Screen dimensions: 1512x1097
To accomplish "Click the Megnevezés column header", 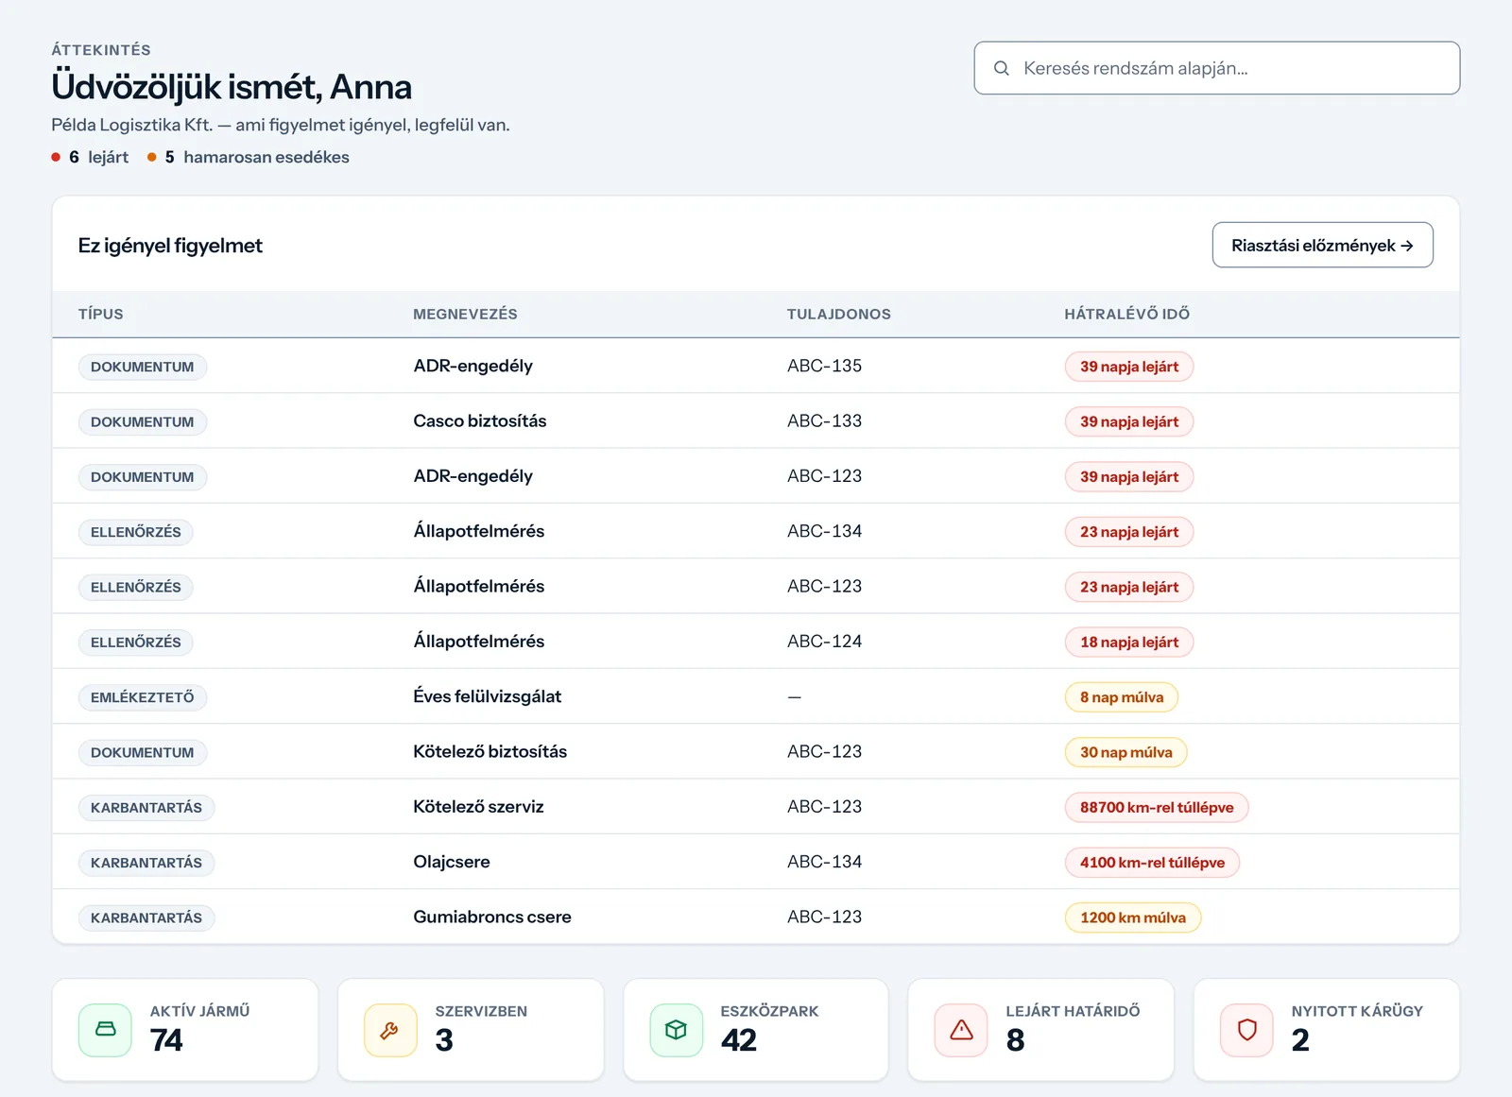I will tap(465, 314).
